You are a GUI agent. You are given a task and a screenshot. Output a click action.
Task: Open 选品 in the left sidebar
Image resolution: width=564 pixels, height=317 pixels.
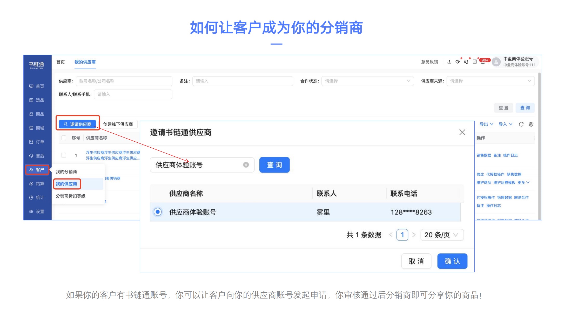point(37,100)
